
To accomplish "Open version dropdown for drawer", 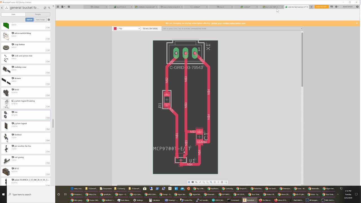I will click(48, 84).
